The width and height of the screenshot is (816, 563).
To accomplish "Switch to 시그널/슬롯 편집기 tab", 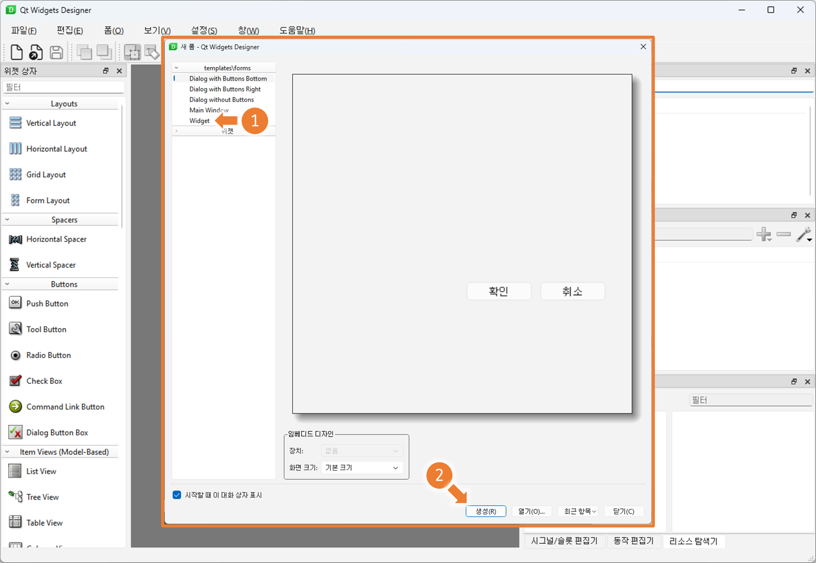I will point(564,541).
